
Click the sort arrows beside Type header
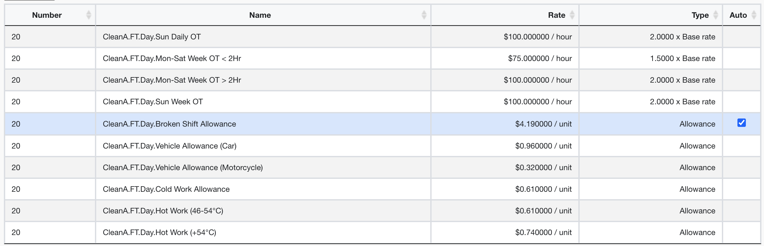716,15
